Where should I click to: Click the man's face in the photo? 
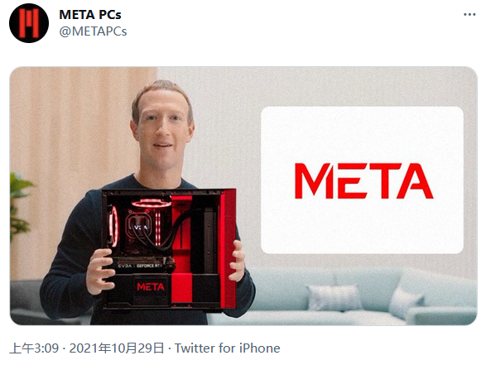click(163, 133)
